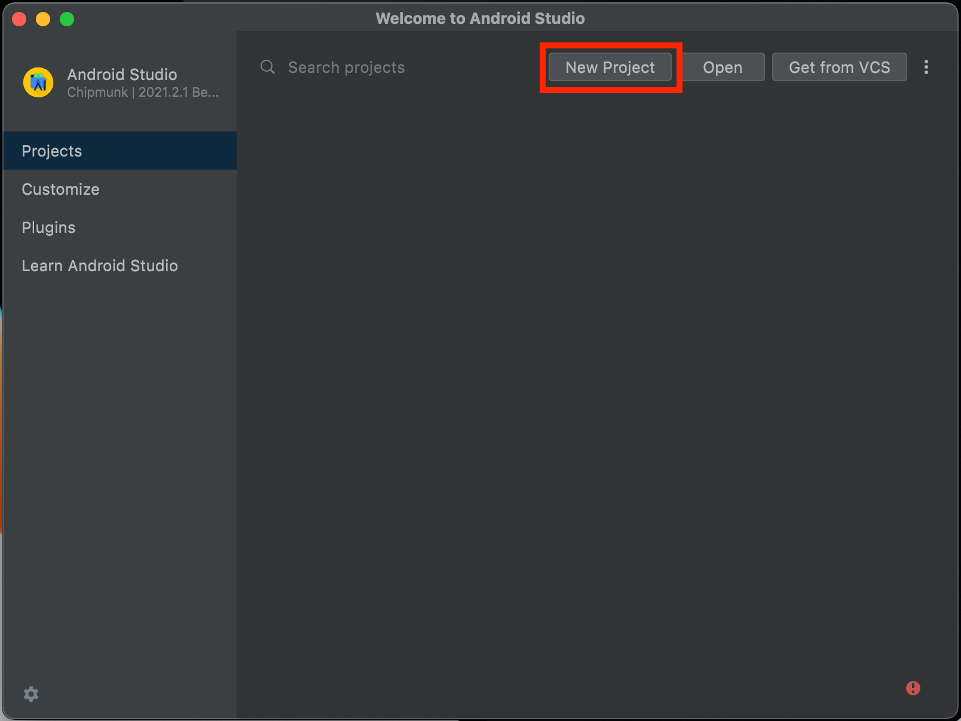This screenshot has height=721, width=961.
Task: Open an existing project with Open button
Action: coord(723,67)
